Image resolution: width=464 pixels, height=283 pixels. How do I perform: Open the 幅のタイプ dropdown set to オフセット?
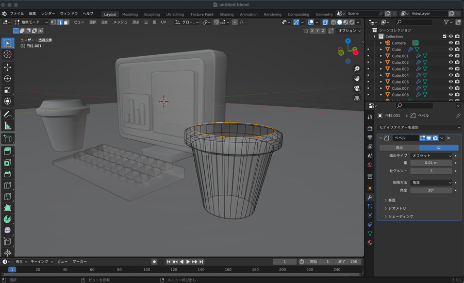(431, 156)
